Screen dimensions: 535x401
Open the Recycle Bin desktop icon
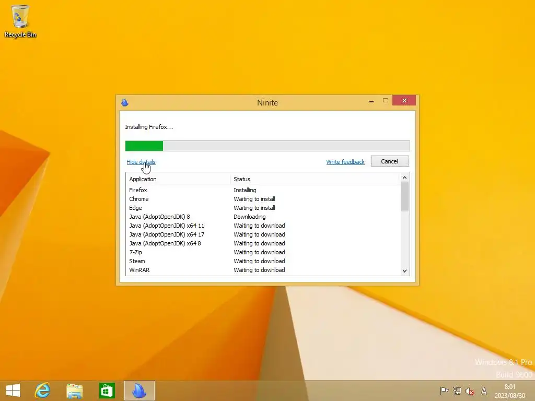pos(20,21)
